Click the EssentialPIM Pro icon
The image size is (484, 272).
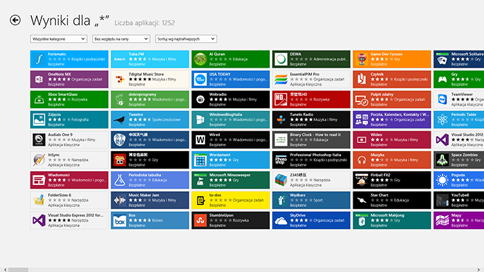(281, 79)
